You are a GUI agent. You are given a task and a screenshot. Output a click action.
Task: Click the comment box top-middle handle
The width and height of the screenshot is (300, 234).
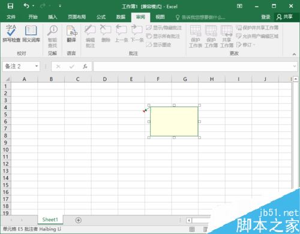click(174, 105)
